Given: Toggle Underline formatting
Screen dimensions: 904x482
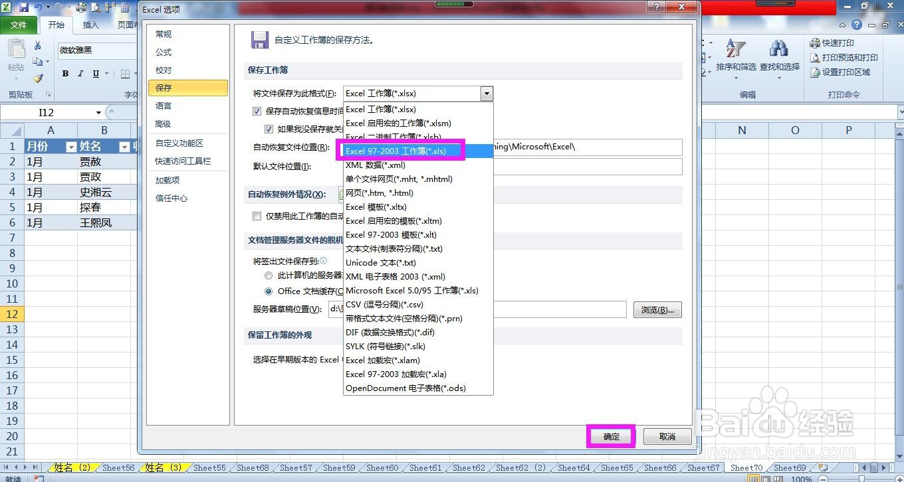Looking at the screenshot, I should pos(96,74).
